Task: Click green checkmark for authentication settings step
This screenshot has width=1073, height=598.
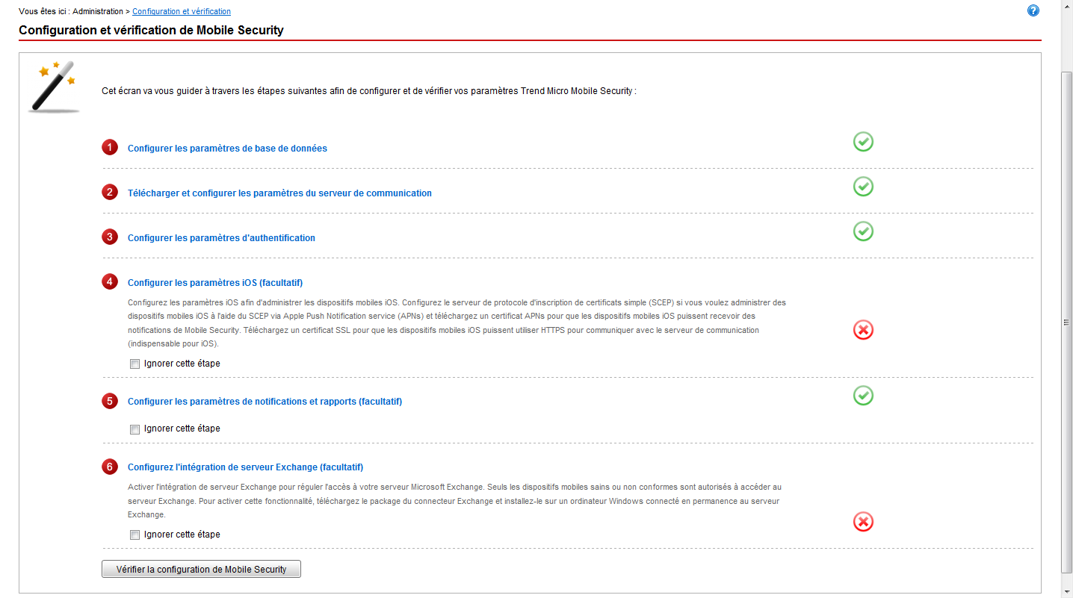Action: 863,231
